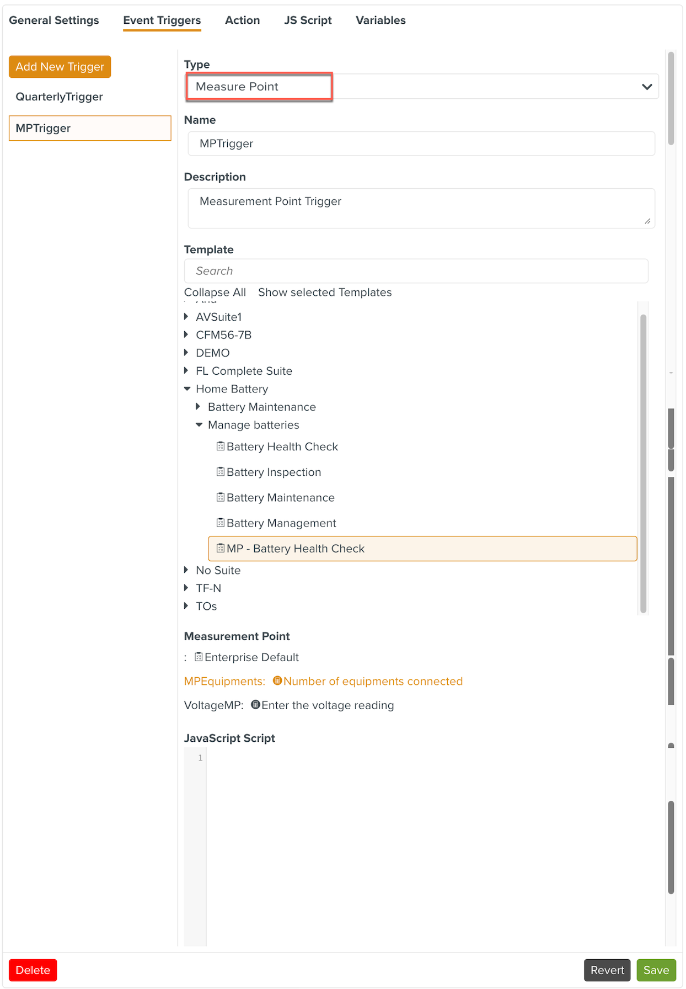
Task: Click the Battery Management template icon
Action: click(x=221, y=523)
